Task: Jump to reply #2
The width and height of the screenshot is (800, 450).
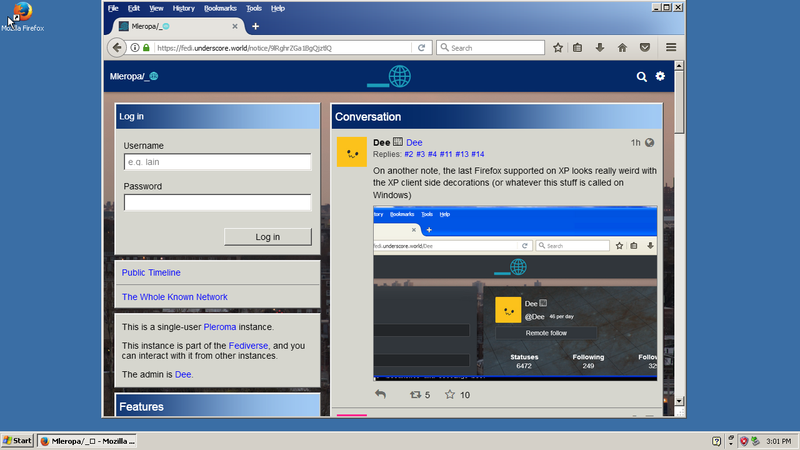Action: [409, 154]
